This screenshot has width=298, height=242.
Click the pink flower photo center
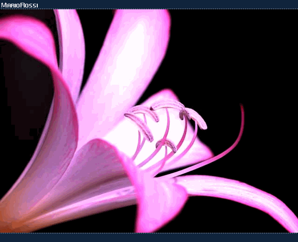(149, 121)
